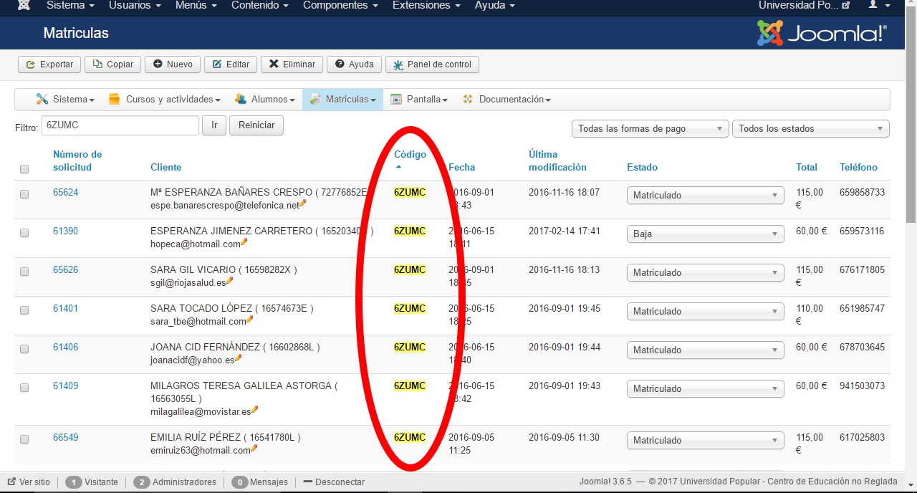Click Reiniciar to reset the filter
917x493 pixels.
(x=256, y=125)
